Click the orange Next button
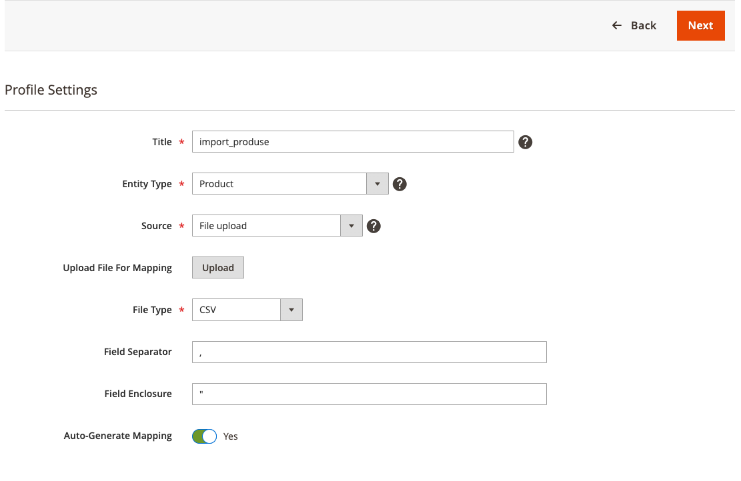 [x=700, y=25]
